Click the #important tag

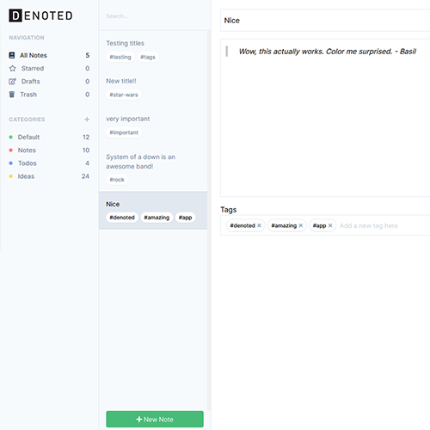pyautogui.click(x=124, y=132)
